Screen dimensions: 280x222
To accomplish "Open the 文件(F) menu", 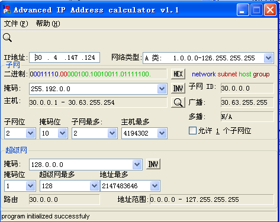I will tap(16, 24).
